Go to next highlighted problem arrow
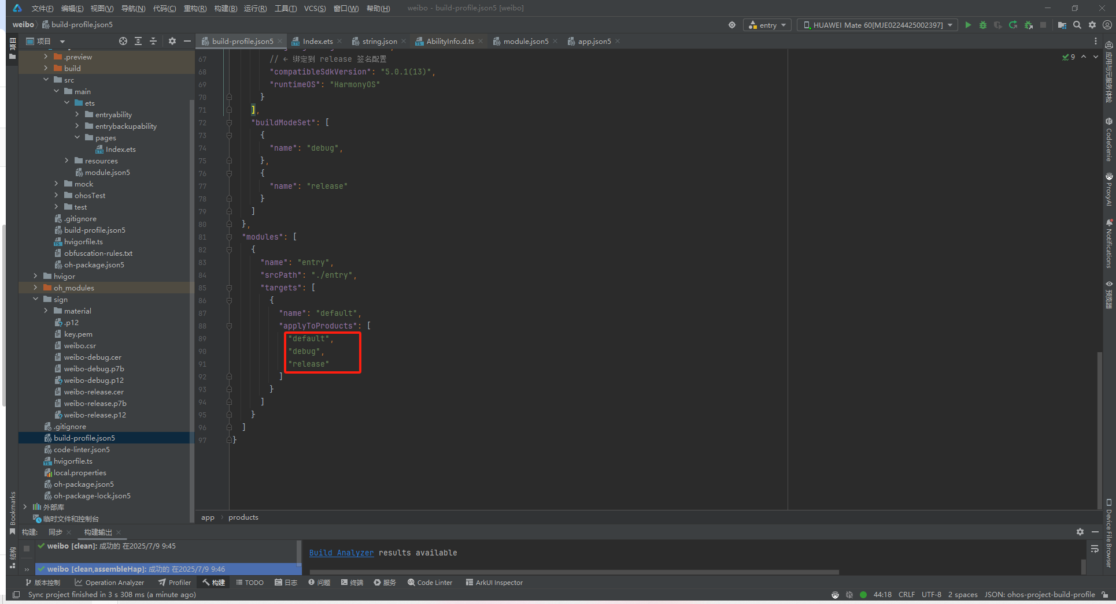The image size is (1116, 604). click(1096, 57)
